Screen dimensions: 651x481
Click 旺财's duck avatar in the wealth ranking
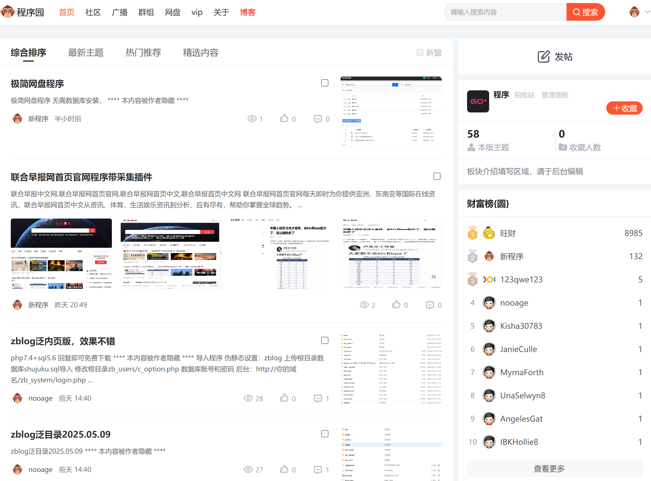[x=489, y=233]
